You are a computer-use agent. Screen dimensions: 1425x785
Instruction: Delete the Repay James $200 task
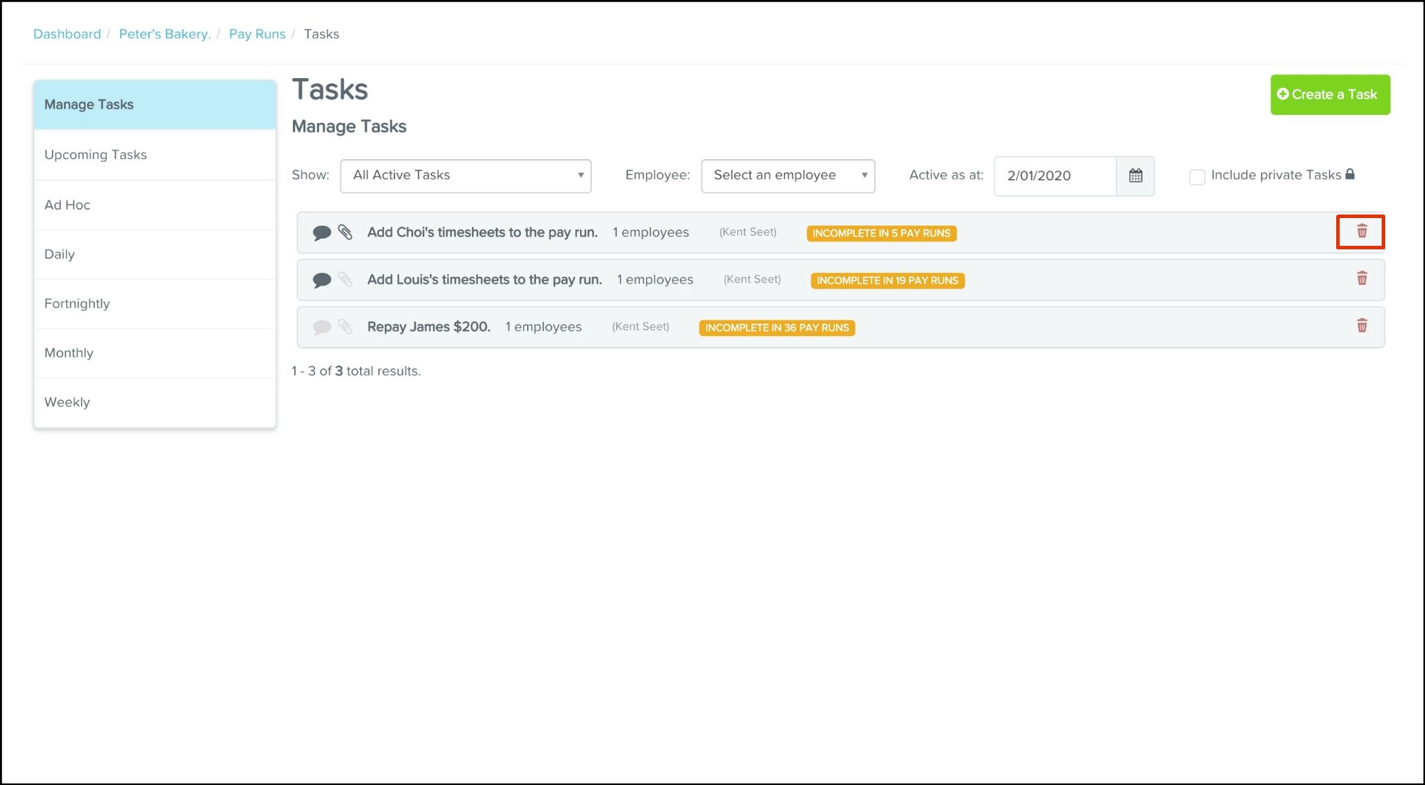coord(1361,326)
